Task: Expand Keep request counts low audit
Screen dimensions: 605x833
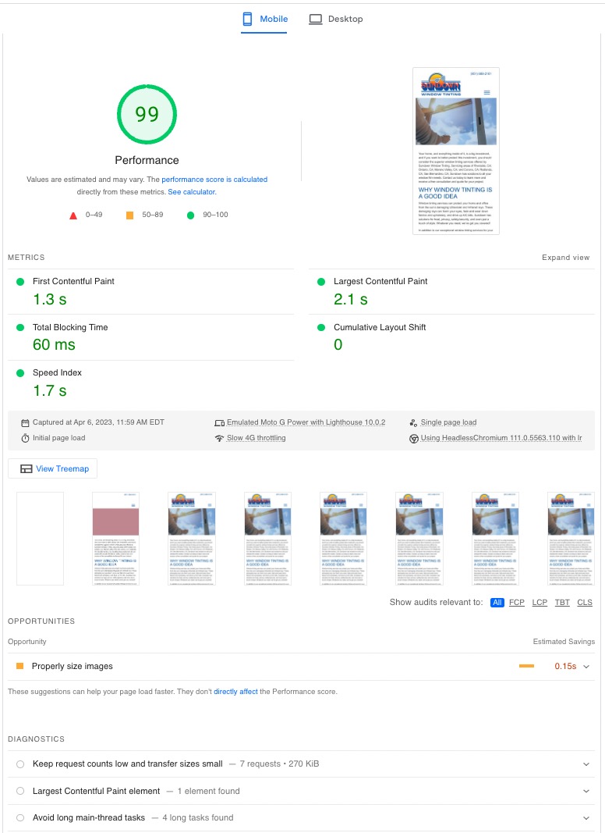Action: click(x=586, y=764)
